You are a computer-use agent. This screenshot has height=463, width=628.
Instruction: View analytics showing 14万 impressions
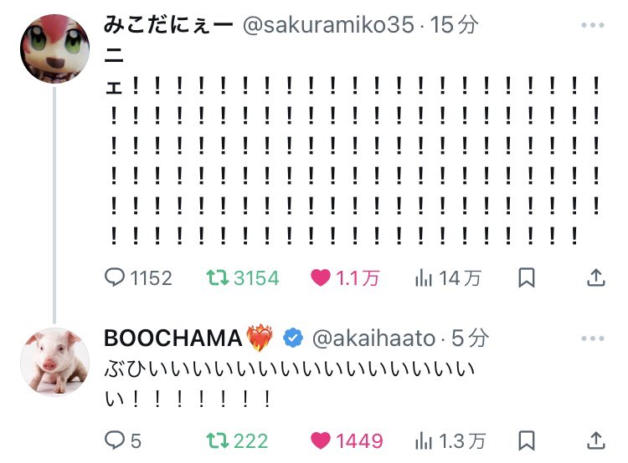pos(448,277)
